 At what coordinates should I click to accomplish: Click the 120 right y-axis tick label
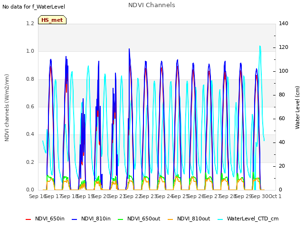click(284, 47)
